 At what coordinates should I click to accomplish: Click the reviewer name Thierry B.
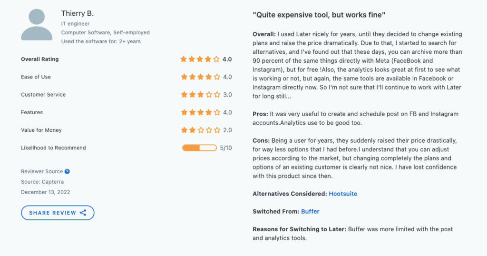[x=78, y=13]
